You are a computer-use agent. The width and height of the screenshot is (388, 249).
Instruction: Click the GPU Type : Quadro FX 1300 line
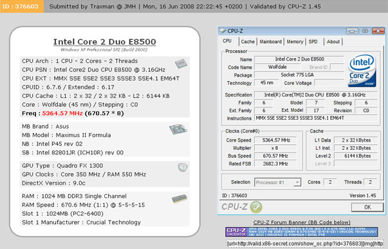tap(62, 165)
